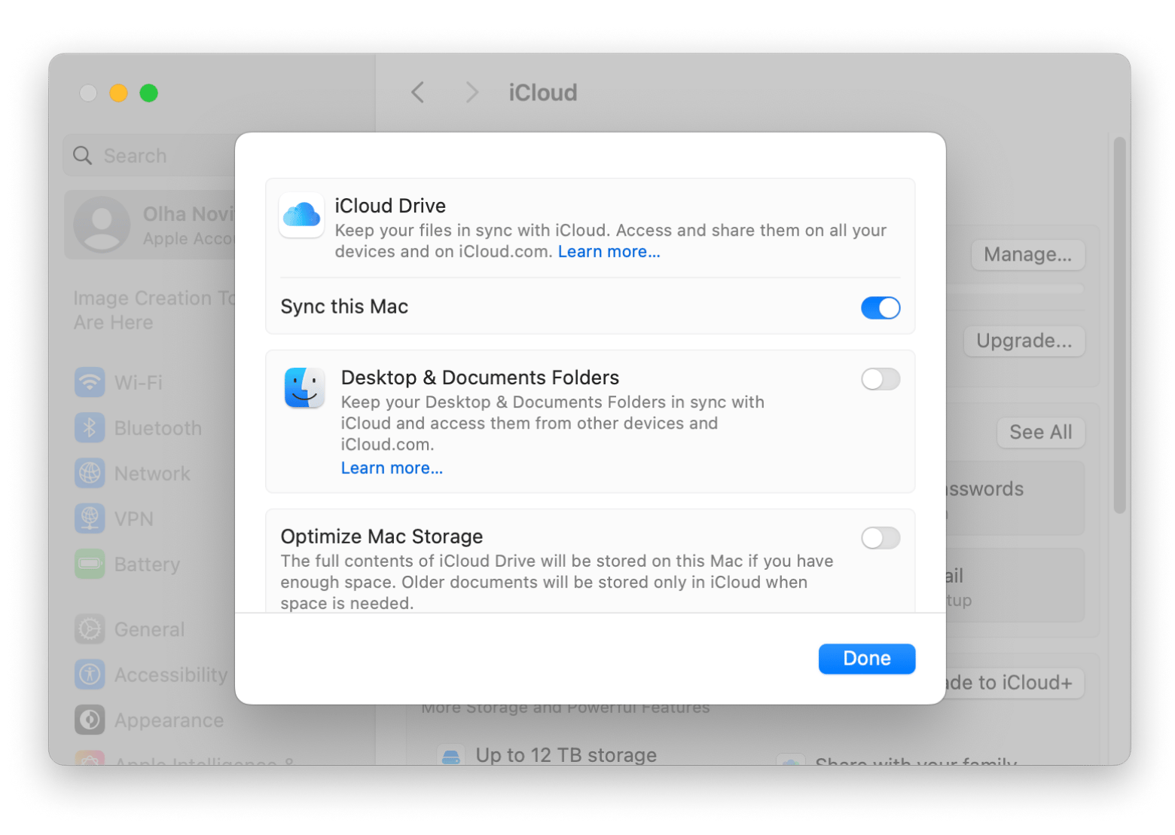
Task: Click the window scrollbar on the right
Action: pyautogui.click(x=1119, y=324)
